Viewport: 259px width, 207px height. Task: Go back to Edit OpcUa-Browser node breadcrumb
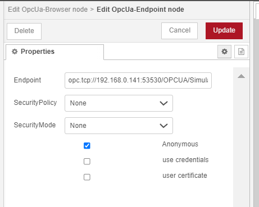pyautogui.click(x=48, y=10)
